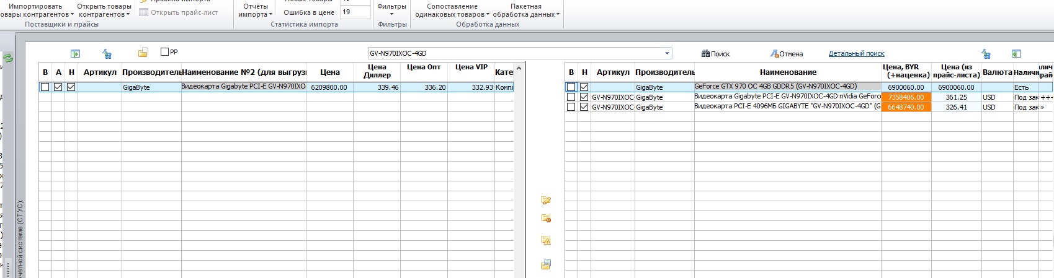The width and height of the screenshot is (1054, 278).
Task: Click the 361.25 price-list cell
Action: (956, 97)
